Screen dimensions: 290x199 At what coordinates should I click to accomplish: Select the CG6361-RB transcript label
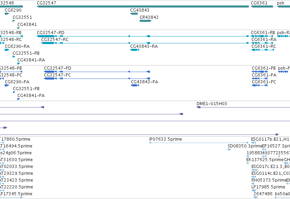coord(263,33)
